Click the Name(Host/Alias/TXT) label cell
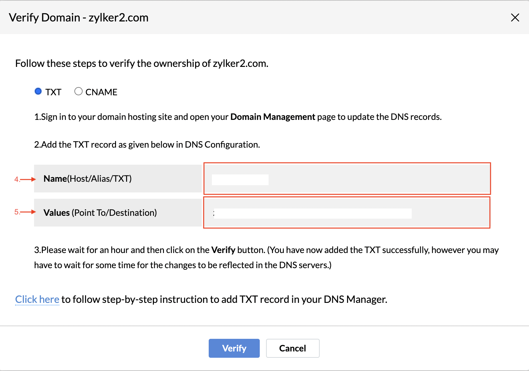This screenshot has height=371, width=529. point(118,179)
